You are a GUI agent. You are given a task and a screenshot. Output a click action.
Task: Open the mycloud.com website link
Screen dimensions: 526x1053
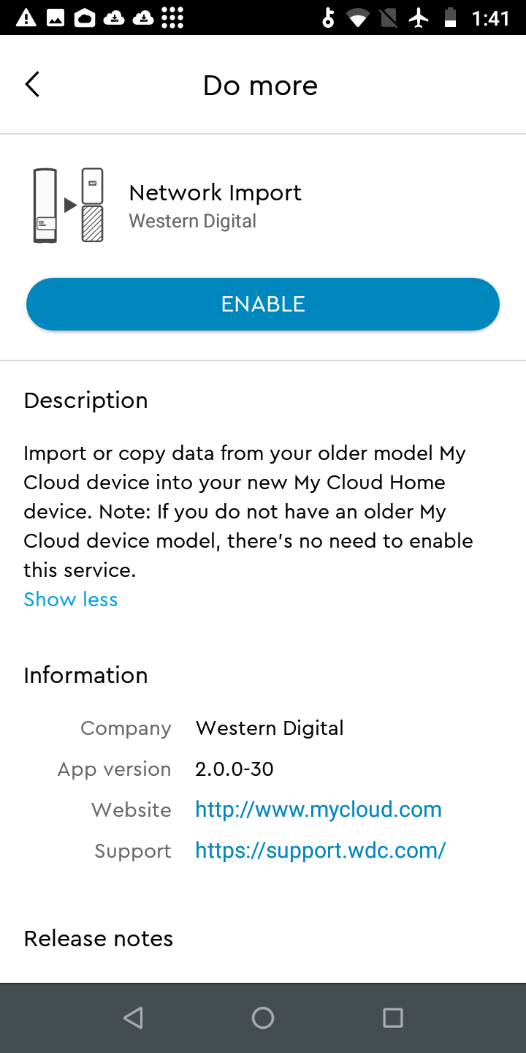319,809
